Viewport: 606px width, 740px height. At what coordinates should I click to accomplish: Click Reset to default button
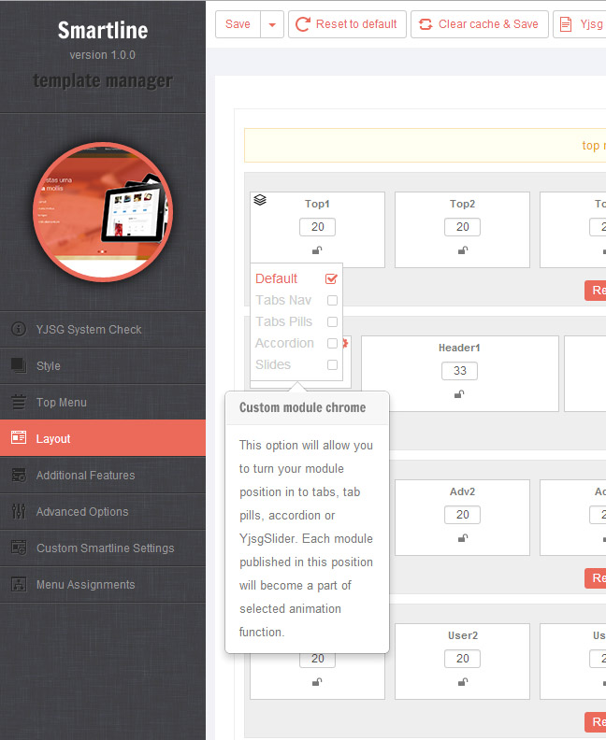(347, 24)
